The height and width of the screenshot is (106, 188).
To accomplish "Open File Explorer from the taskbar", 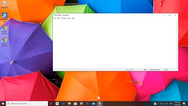I will [x=69, y=103].
